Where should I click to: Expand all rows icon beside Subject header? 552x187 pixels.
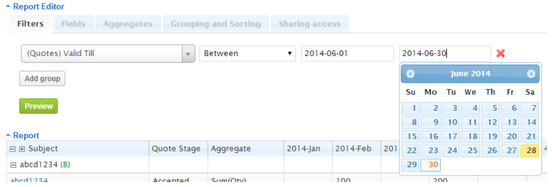[x=22, y=149]
